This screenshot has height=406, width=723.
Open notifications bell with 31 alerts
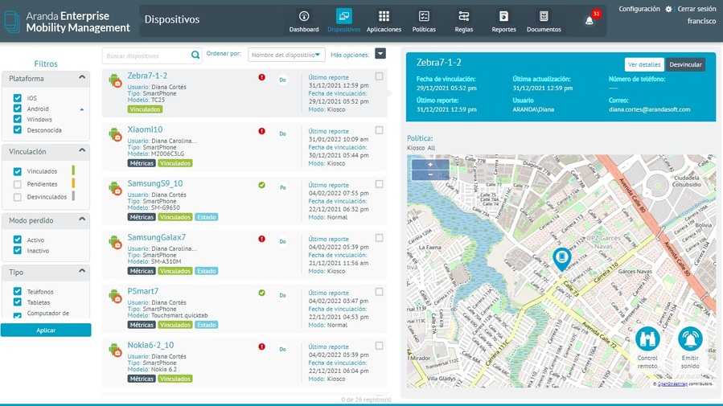click(589, 20)
